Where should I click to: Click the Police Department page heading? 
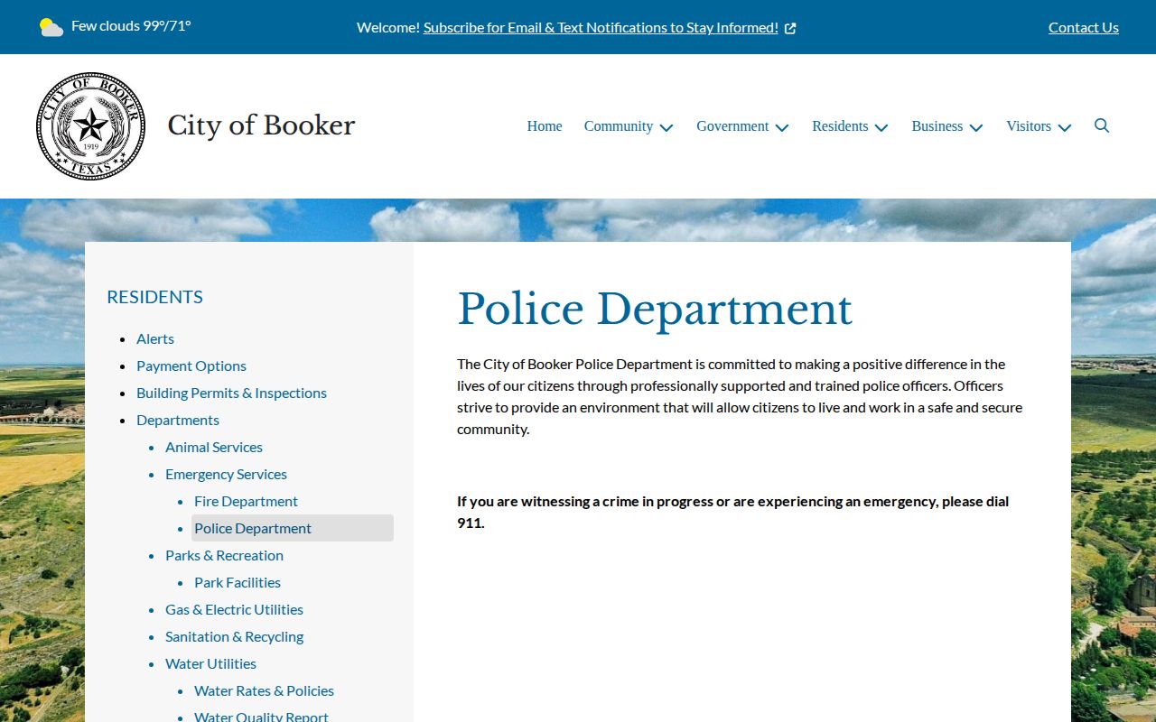(x=655, y=309)
